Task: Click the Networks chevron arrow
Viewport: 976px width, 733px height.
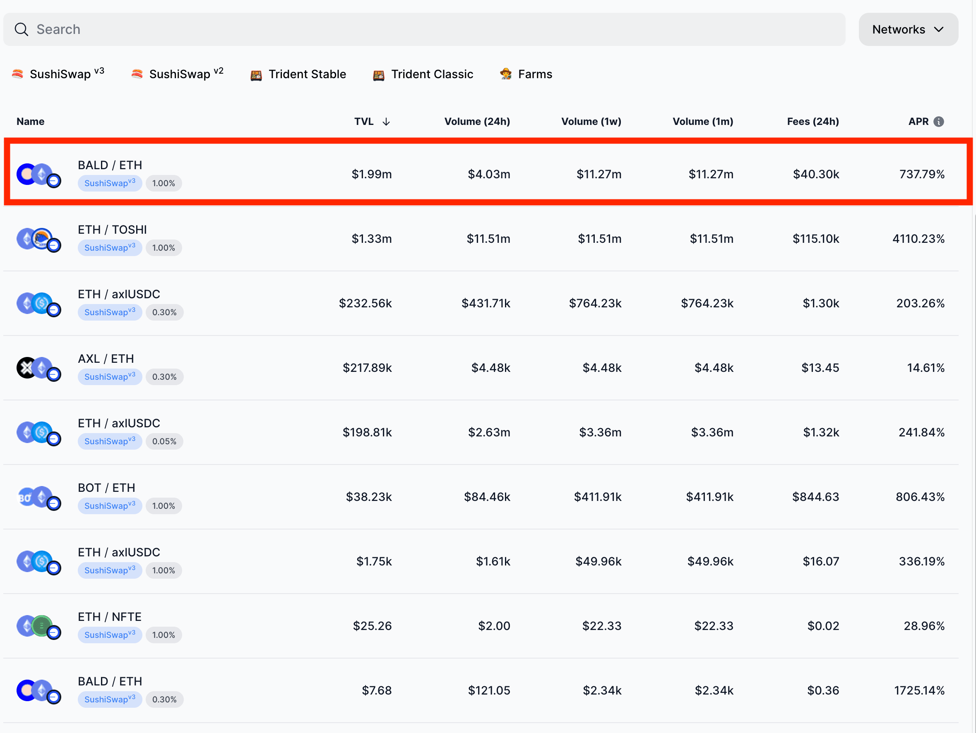Action: [x=939, y=29]
